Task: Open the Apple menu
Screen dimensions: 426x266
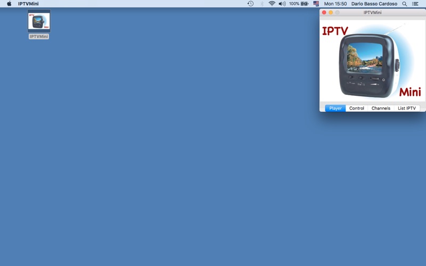Action: (x=9, y=4)
